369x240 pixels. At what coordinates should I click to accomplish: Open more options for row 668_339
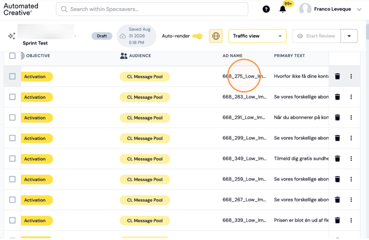click(351, 220)
